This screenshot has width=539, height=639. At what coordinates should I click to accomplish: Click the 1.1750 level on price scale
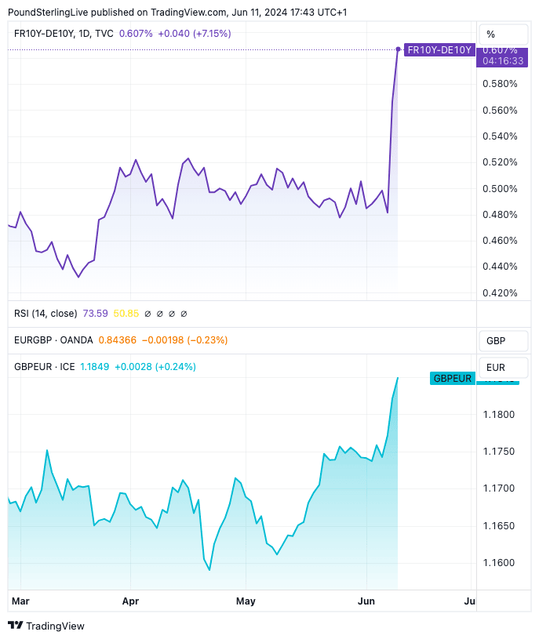[501, 451]
